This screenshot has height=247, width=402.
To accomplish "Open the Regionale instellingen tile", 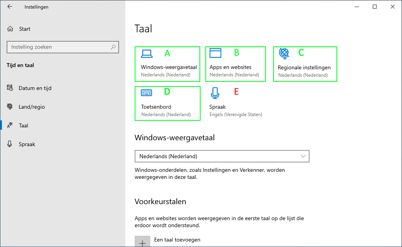I will 305,64.
